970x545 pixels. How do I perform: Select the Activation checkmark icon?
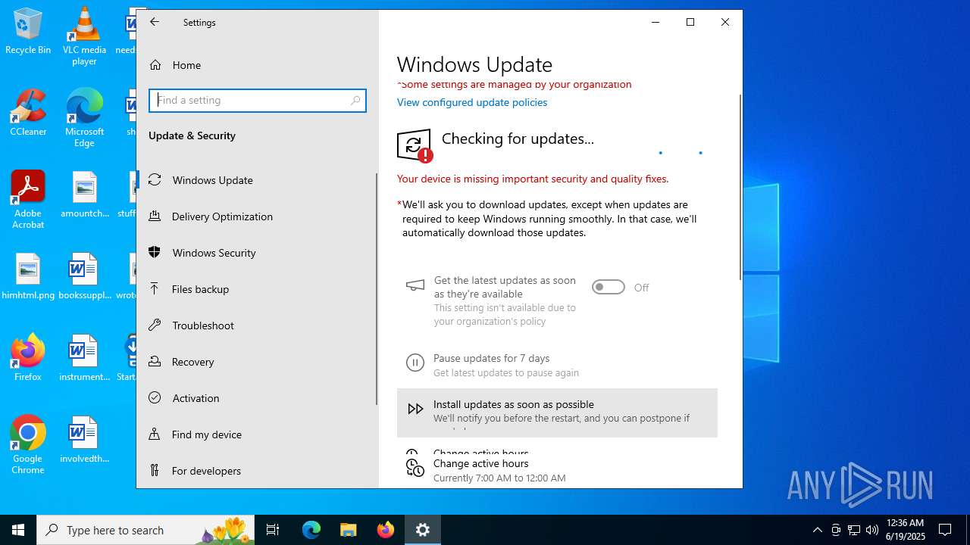pos(155,397)
